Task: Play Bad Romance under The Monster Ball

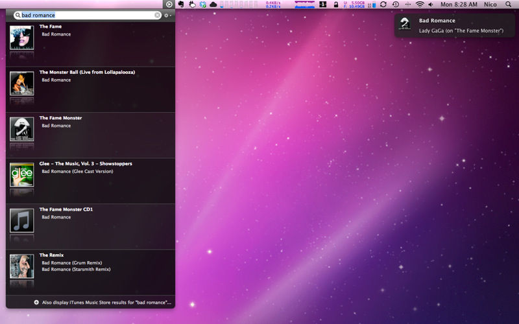Action: click(56, 80)
